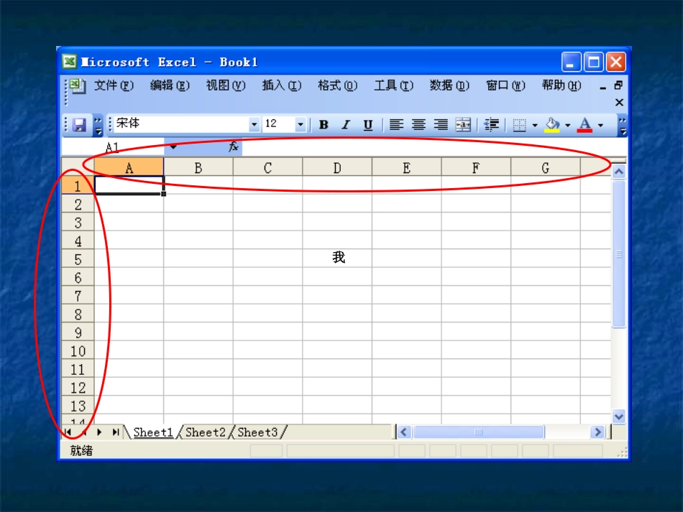Click the vertical scrollbar thumb
This screenshot has height=512, width=683.
tap(618, 254)
